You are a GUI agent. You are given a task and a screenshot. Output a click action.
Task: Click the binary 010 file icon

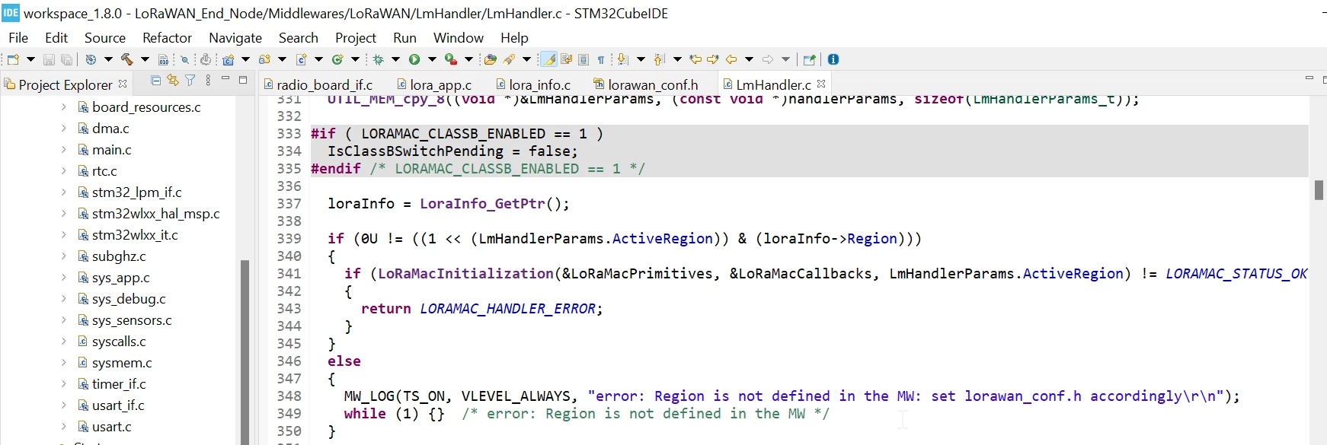pos(163,59)
